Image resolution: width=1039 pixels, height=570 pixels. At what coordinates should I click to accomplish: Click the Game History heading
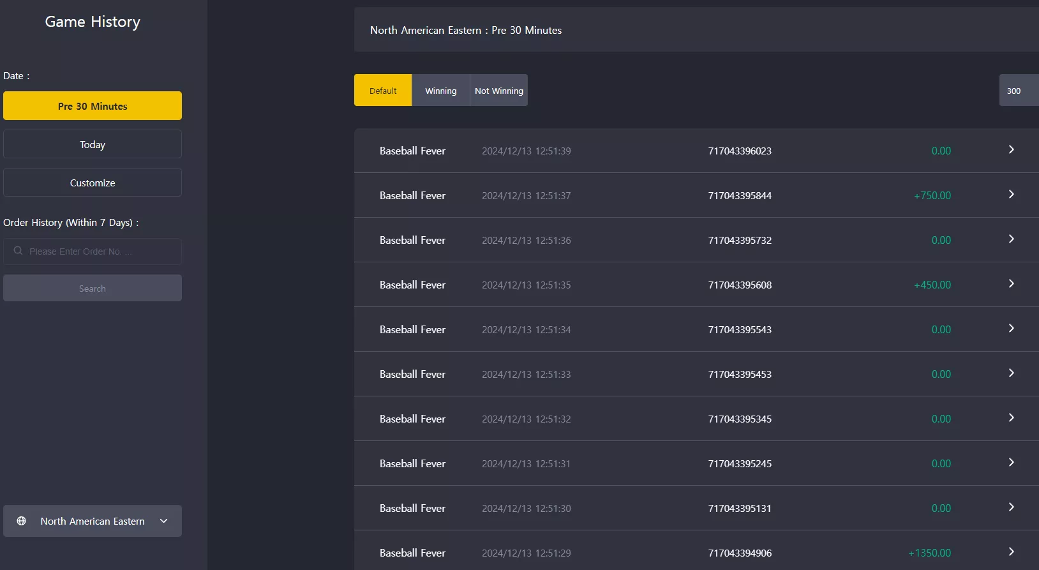coord(93,22)
